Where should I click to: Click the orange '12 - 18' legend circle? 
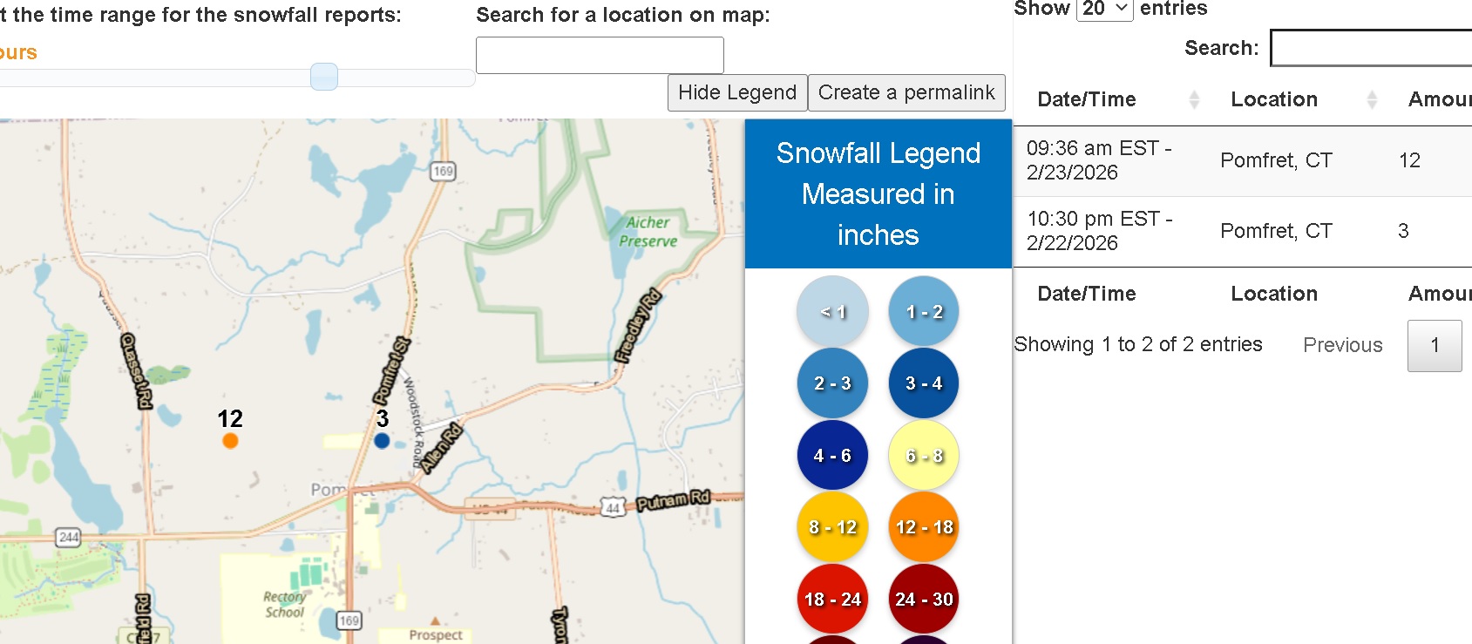[x=924, y=527]
